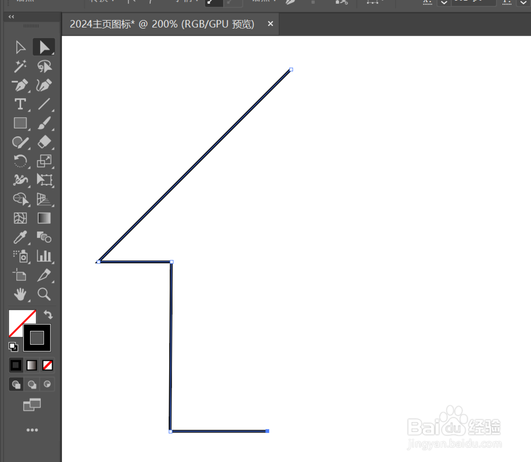Enable Draw Normal mode
Viewport: 531px width, 462px height.
coord(16,385)
